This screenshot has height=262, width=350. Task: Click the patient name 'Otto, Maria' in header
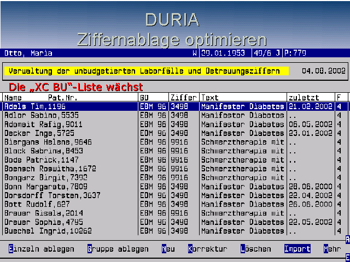[x=28, y=53]
